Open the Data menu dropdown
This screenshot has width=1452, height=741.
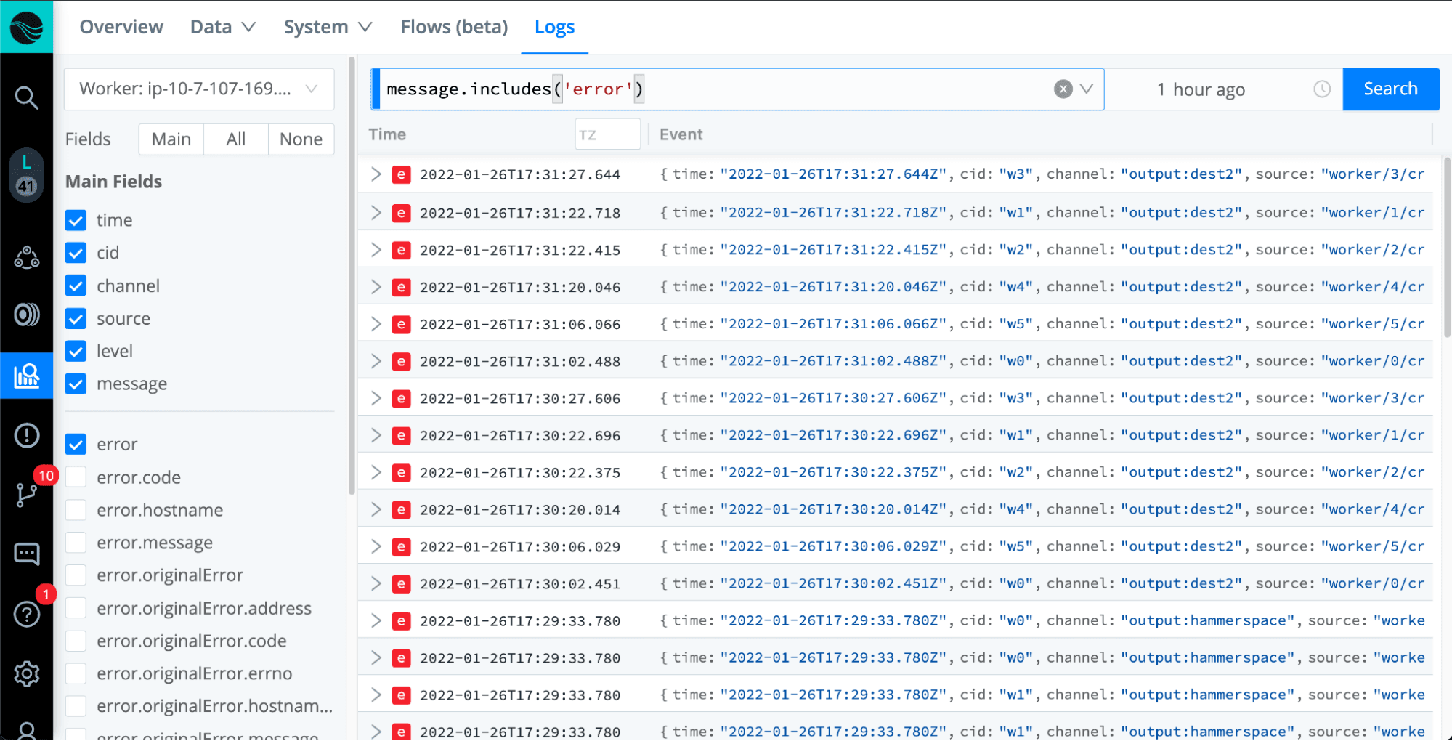point(223,27)
